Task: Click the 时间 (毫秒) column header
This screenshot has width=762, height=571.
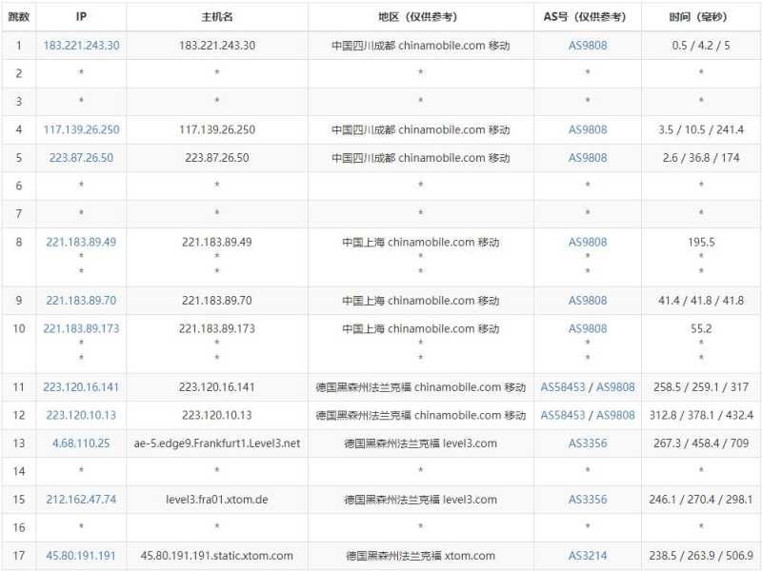Action: pos(700,16)
